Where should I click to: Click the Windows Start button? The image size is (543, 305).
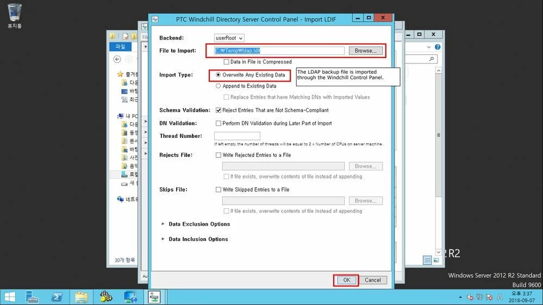point(10,297)
